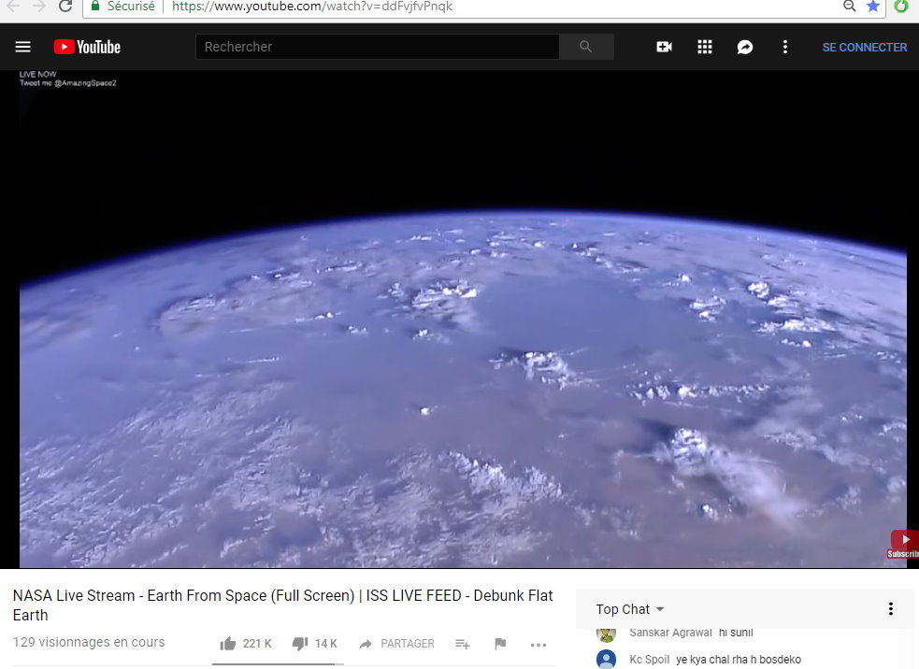The image size is (919, 669).
Task: Click the '221 K' like count
Action: [257, 644]
